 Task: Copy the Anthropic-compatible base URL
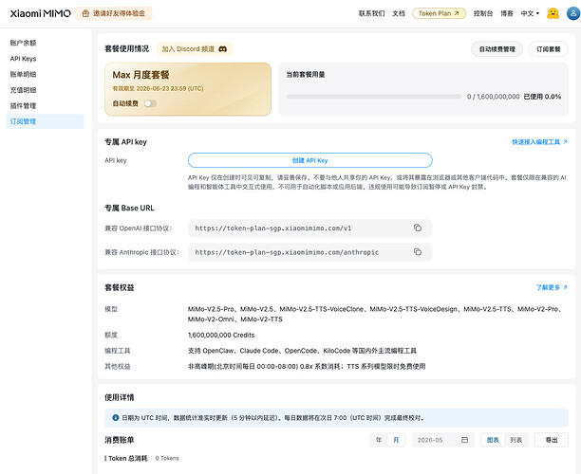click(x=418, y=252)
